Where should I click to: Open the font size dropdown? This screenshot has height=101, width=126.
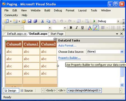coord(65,28)
